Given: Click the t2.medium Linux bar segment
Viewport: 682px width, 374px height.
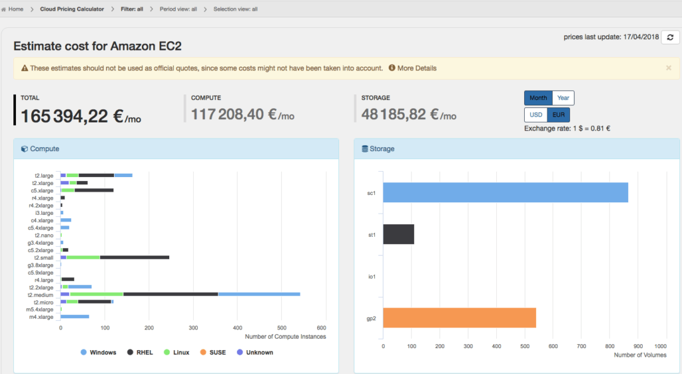Looking at the screenshot, I should pyautogui.click(x=96, y=295).
